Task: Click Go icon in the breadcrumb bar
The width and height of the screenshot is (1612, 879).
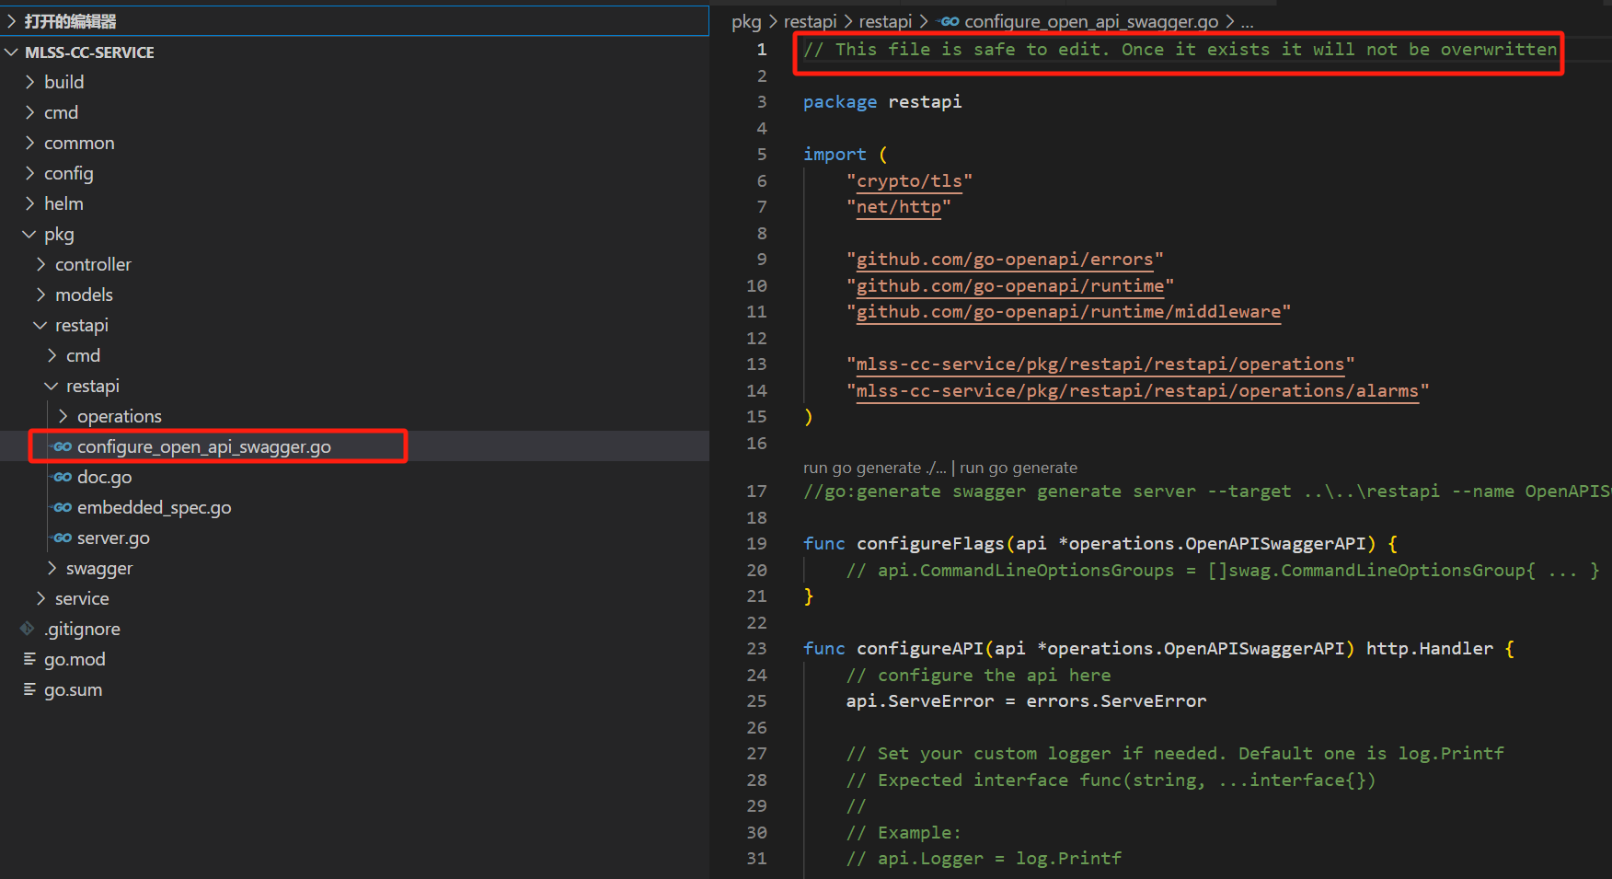Action: 950,21
